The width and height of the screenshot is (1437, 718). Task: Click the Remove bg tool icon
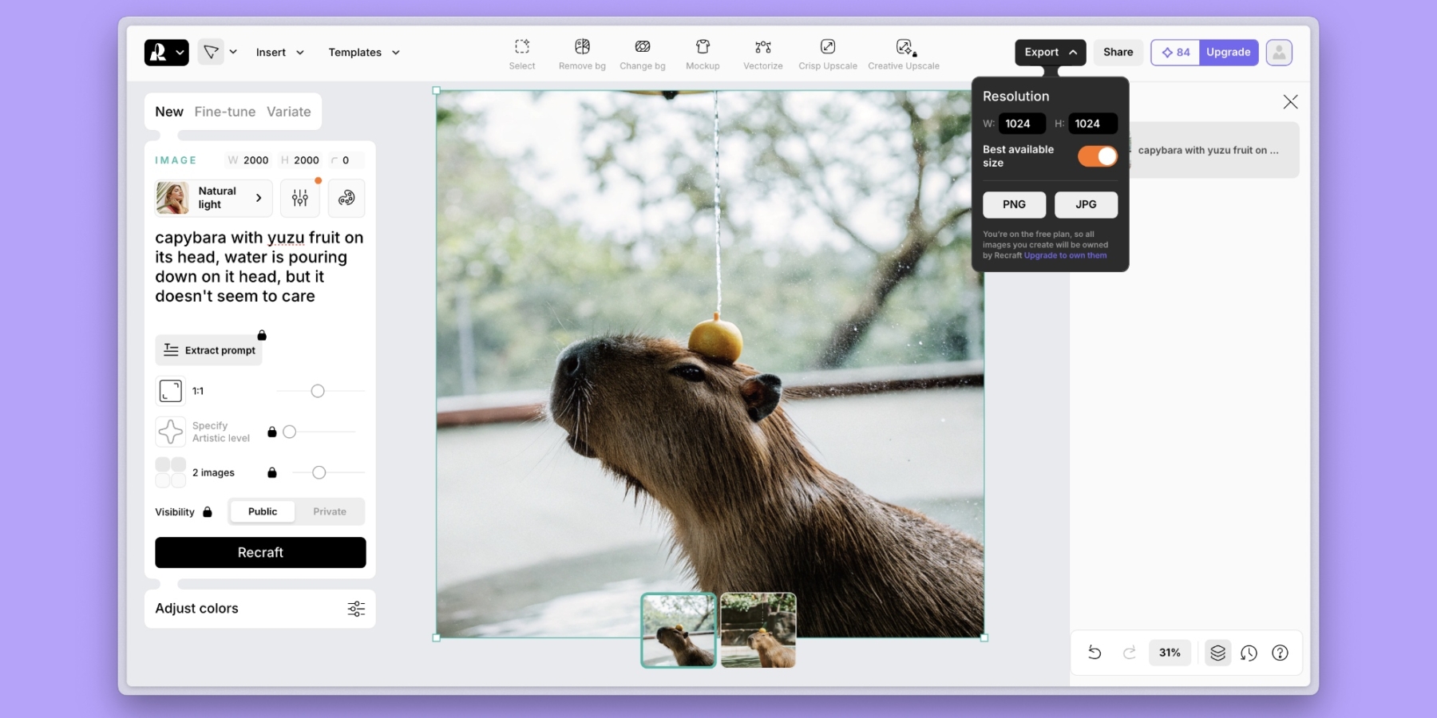tap(582, 47)
